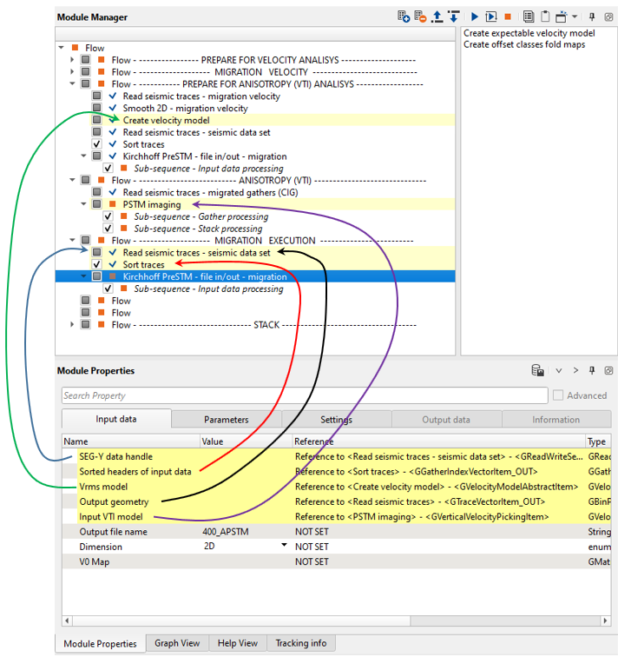Toggle checkbox for Sub-sequence - Gather processing
The height and width of the screenshot is (657, 618).
point(108,216)
